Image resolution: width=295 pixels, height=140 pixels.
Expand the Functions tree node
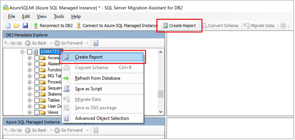pyautogui.click(x=29, y=70)
